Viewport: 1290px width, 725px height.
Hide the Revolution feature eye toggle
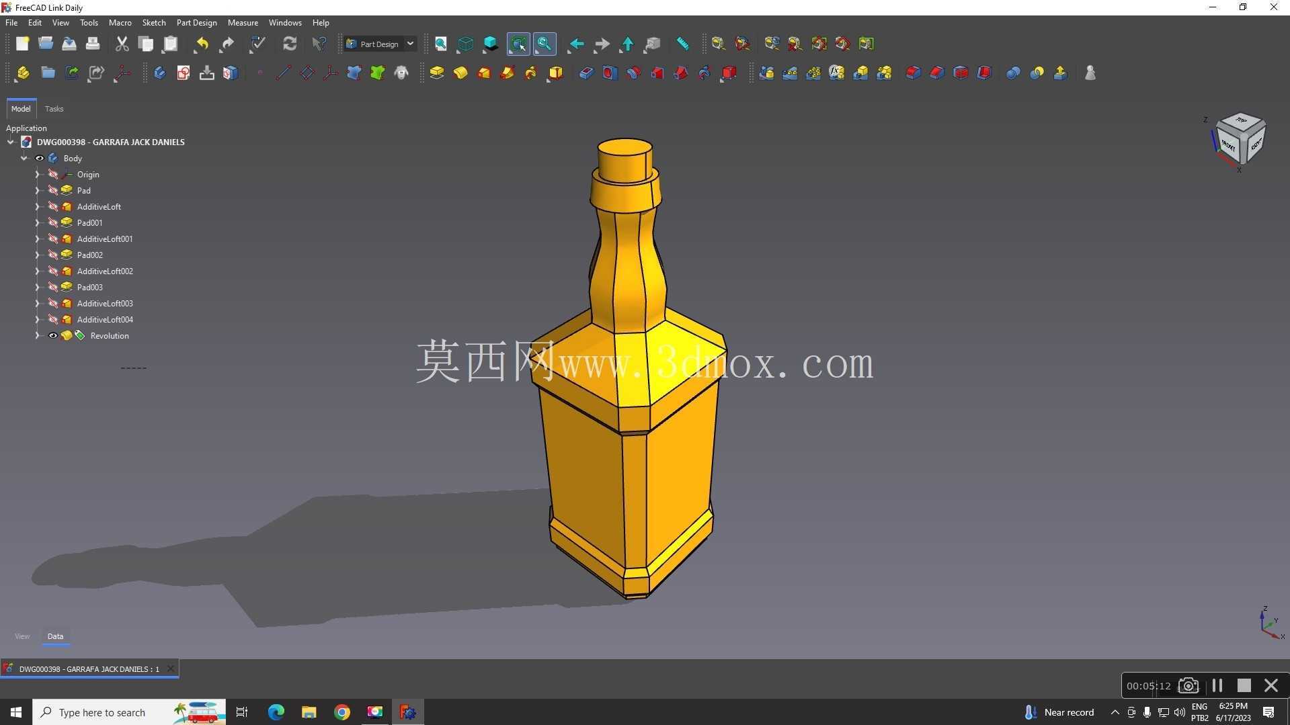(53, 336)
